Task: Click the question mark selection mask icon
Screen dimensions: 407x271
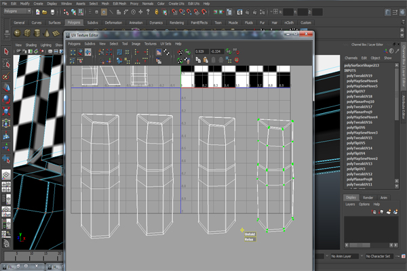Action: (x=148, y=12)
